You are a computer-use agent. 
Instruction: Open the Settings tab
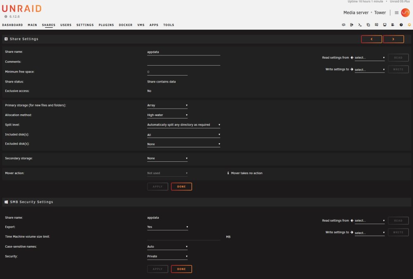click(85, 25)
